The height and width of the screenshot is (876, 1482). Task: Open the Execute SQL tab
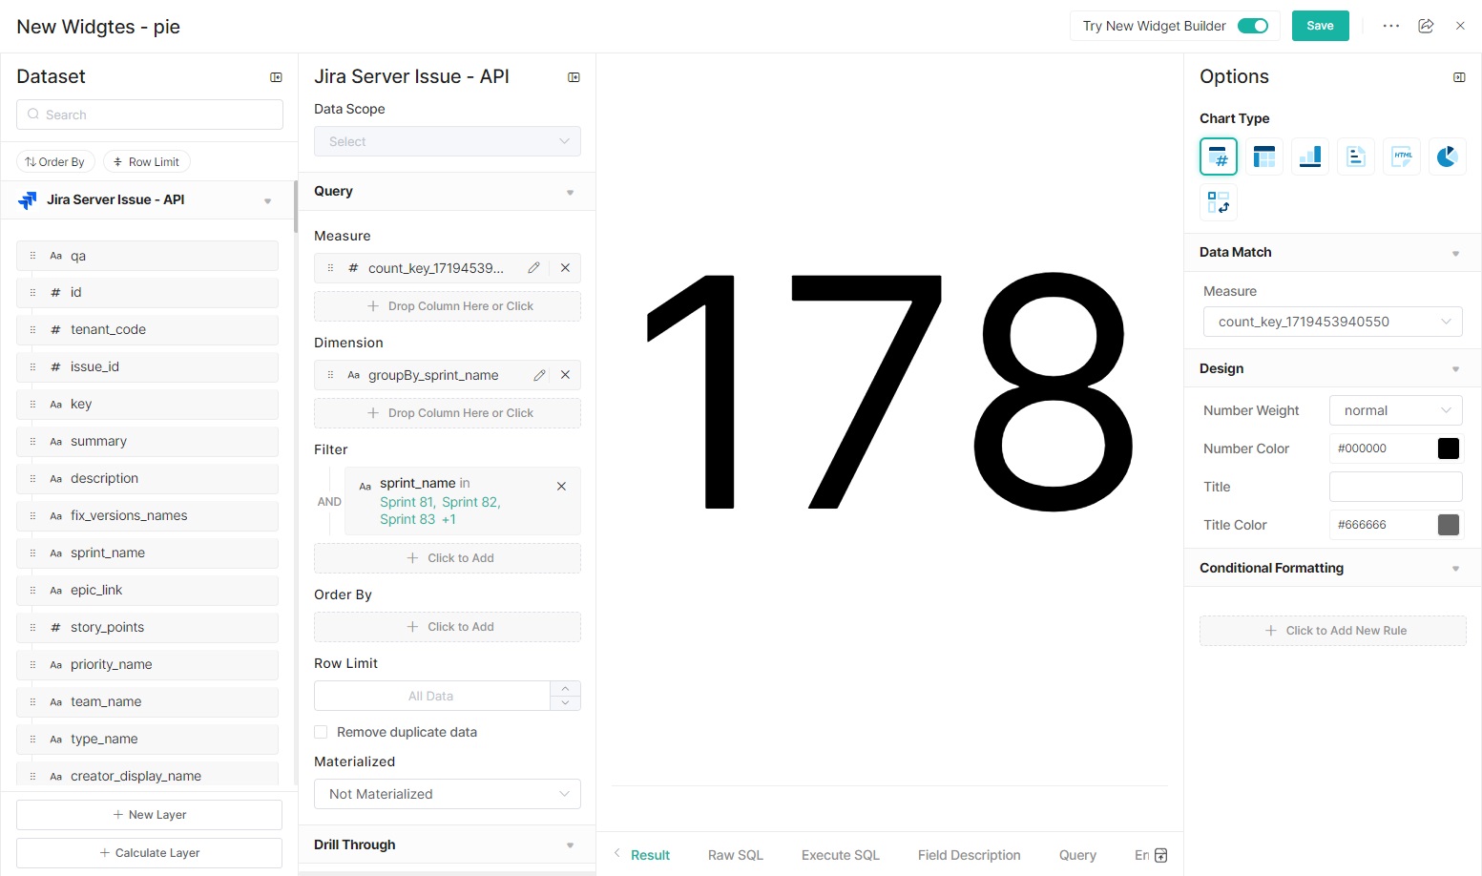coord(840,855)
